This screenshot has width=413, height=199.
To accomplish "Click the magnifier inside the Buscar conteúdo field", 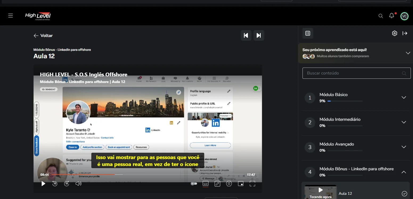I will pyautogui.click(x=404, y=73).
